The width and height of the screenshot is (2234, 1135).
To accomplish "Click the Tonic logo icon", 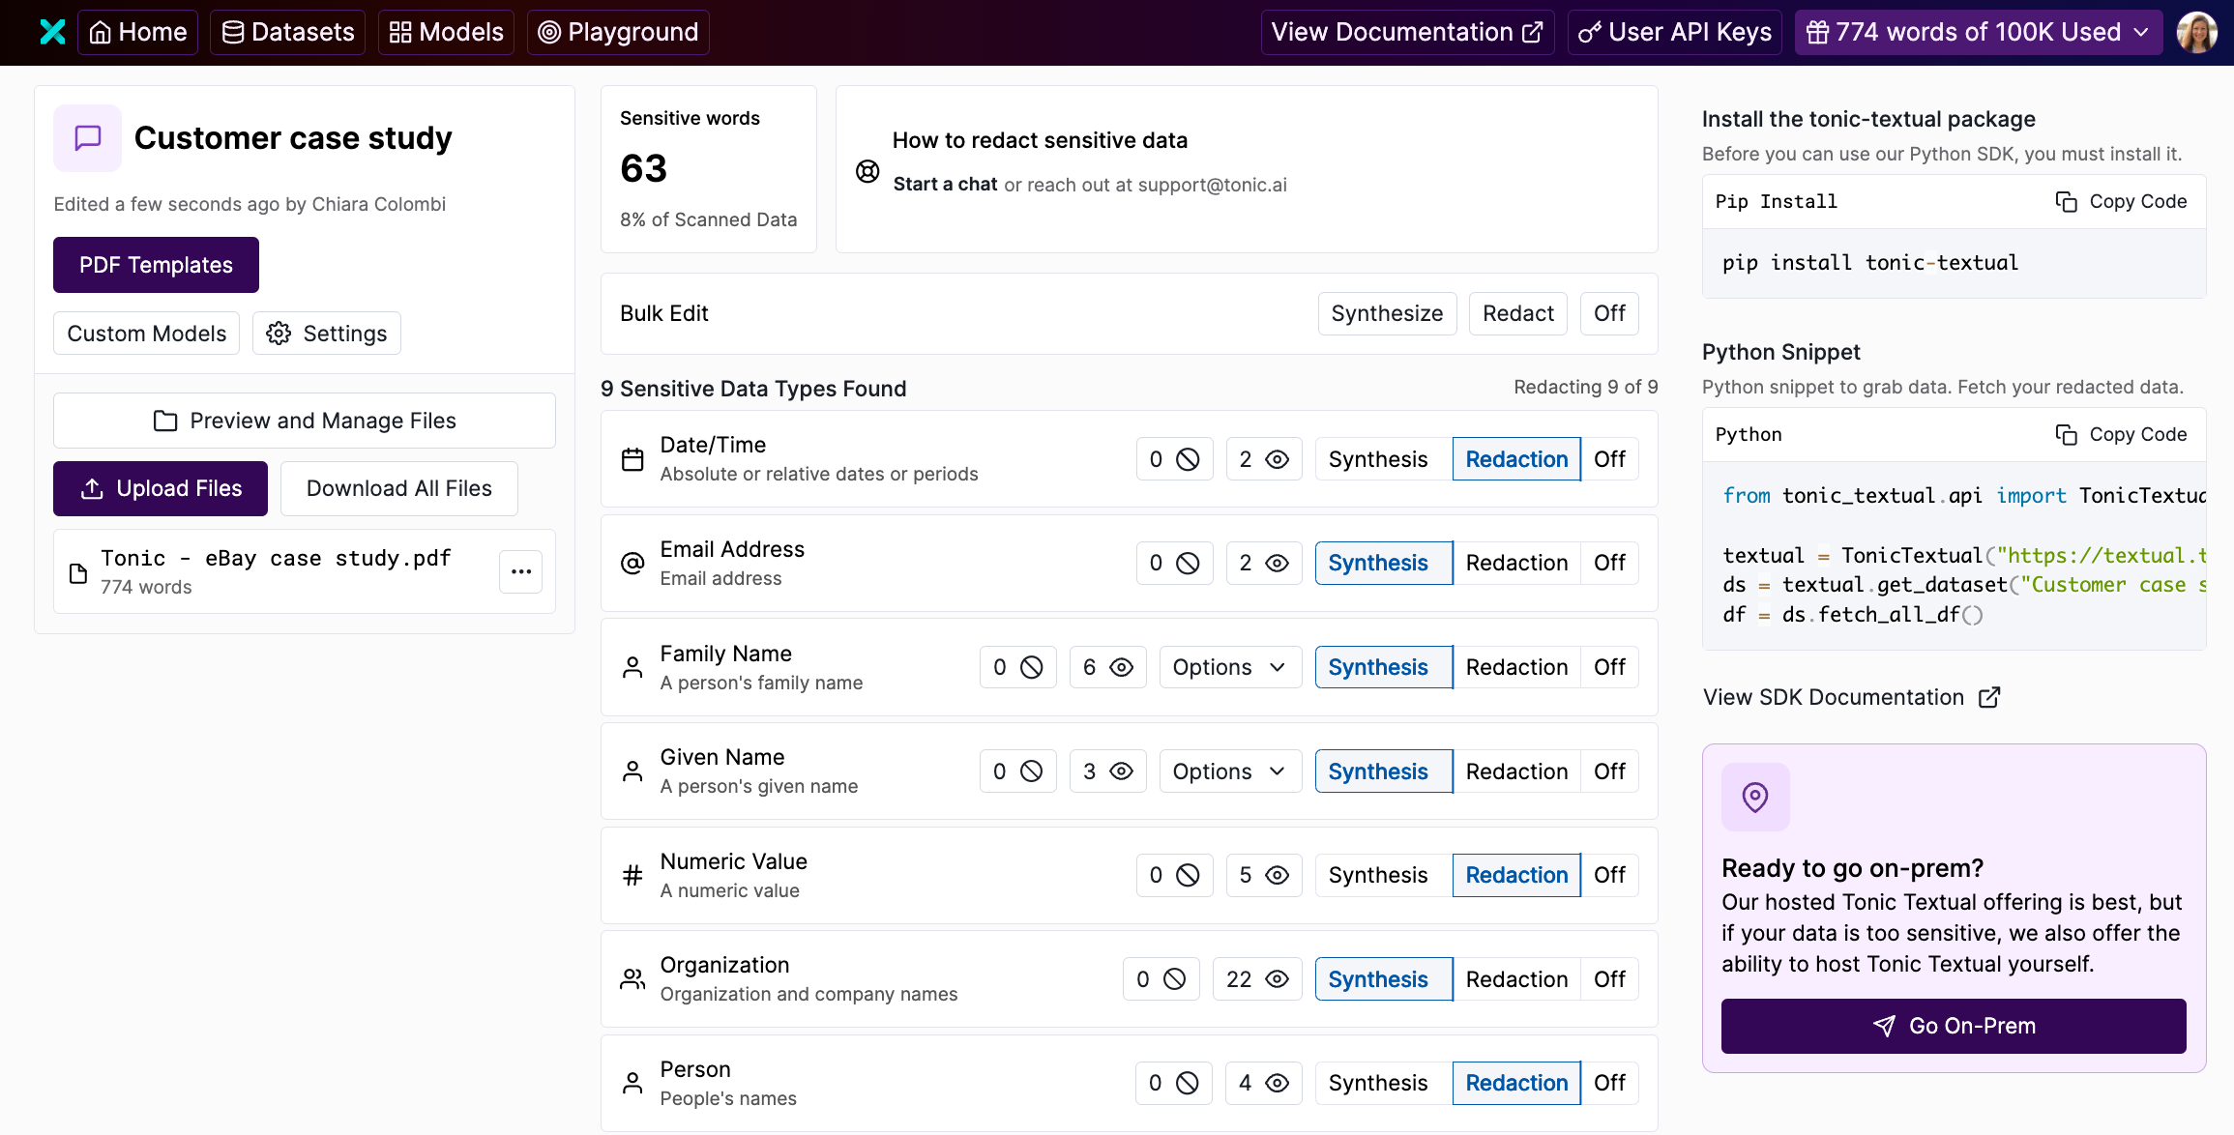I will coord(52,32).
